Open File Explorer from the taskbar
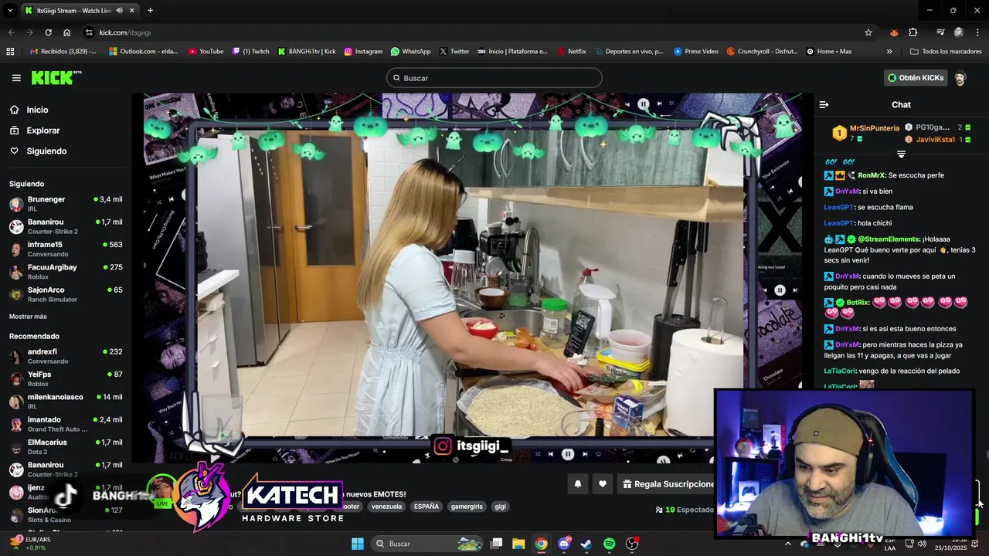 point(518,544)
